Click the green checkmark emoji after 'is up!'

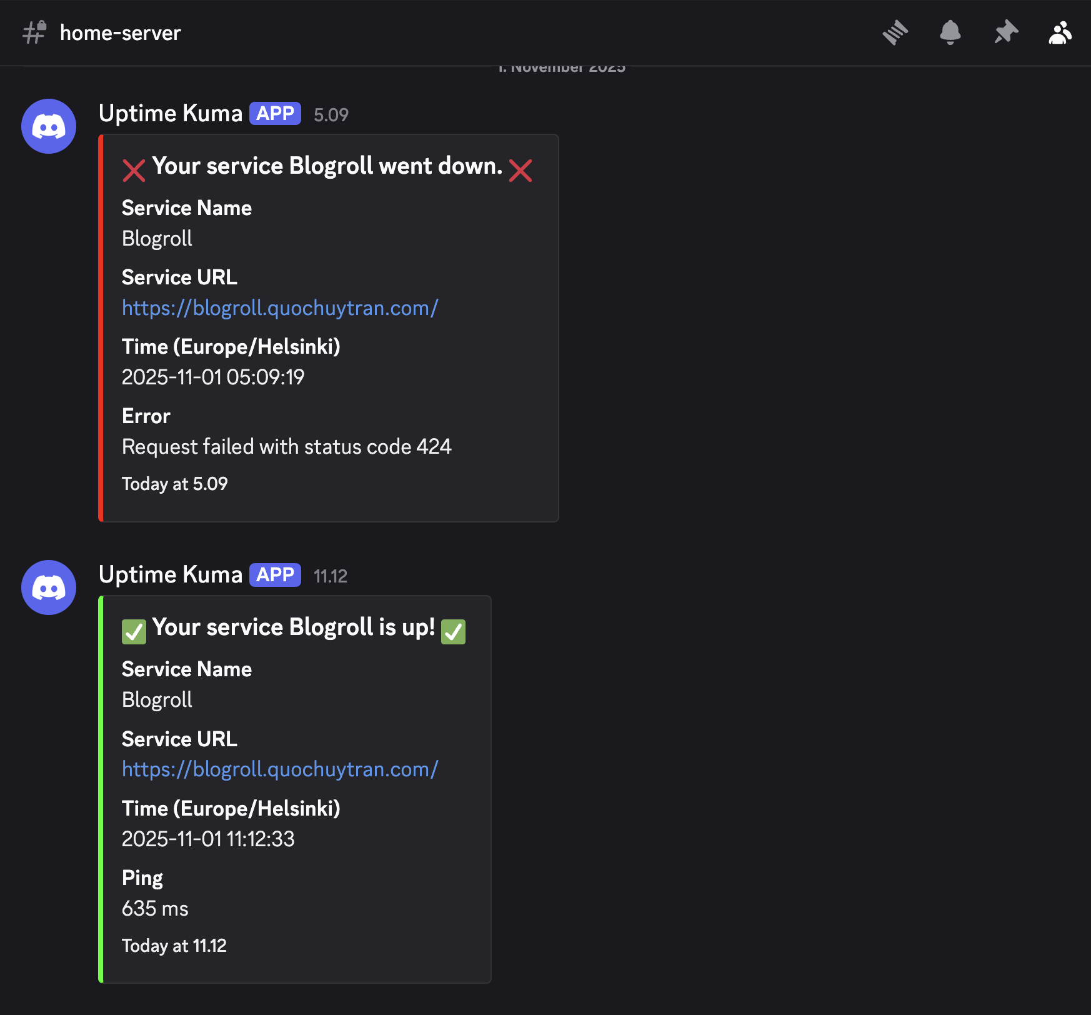[453, 631]
